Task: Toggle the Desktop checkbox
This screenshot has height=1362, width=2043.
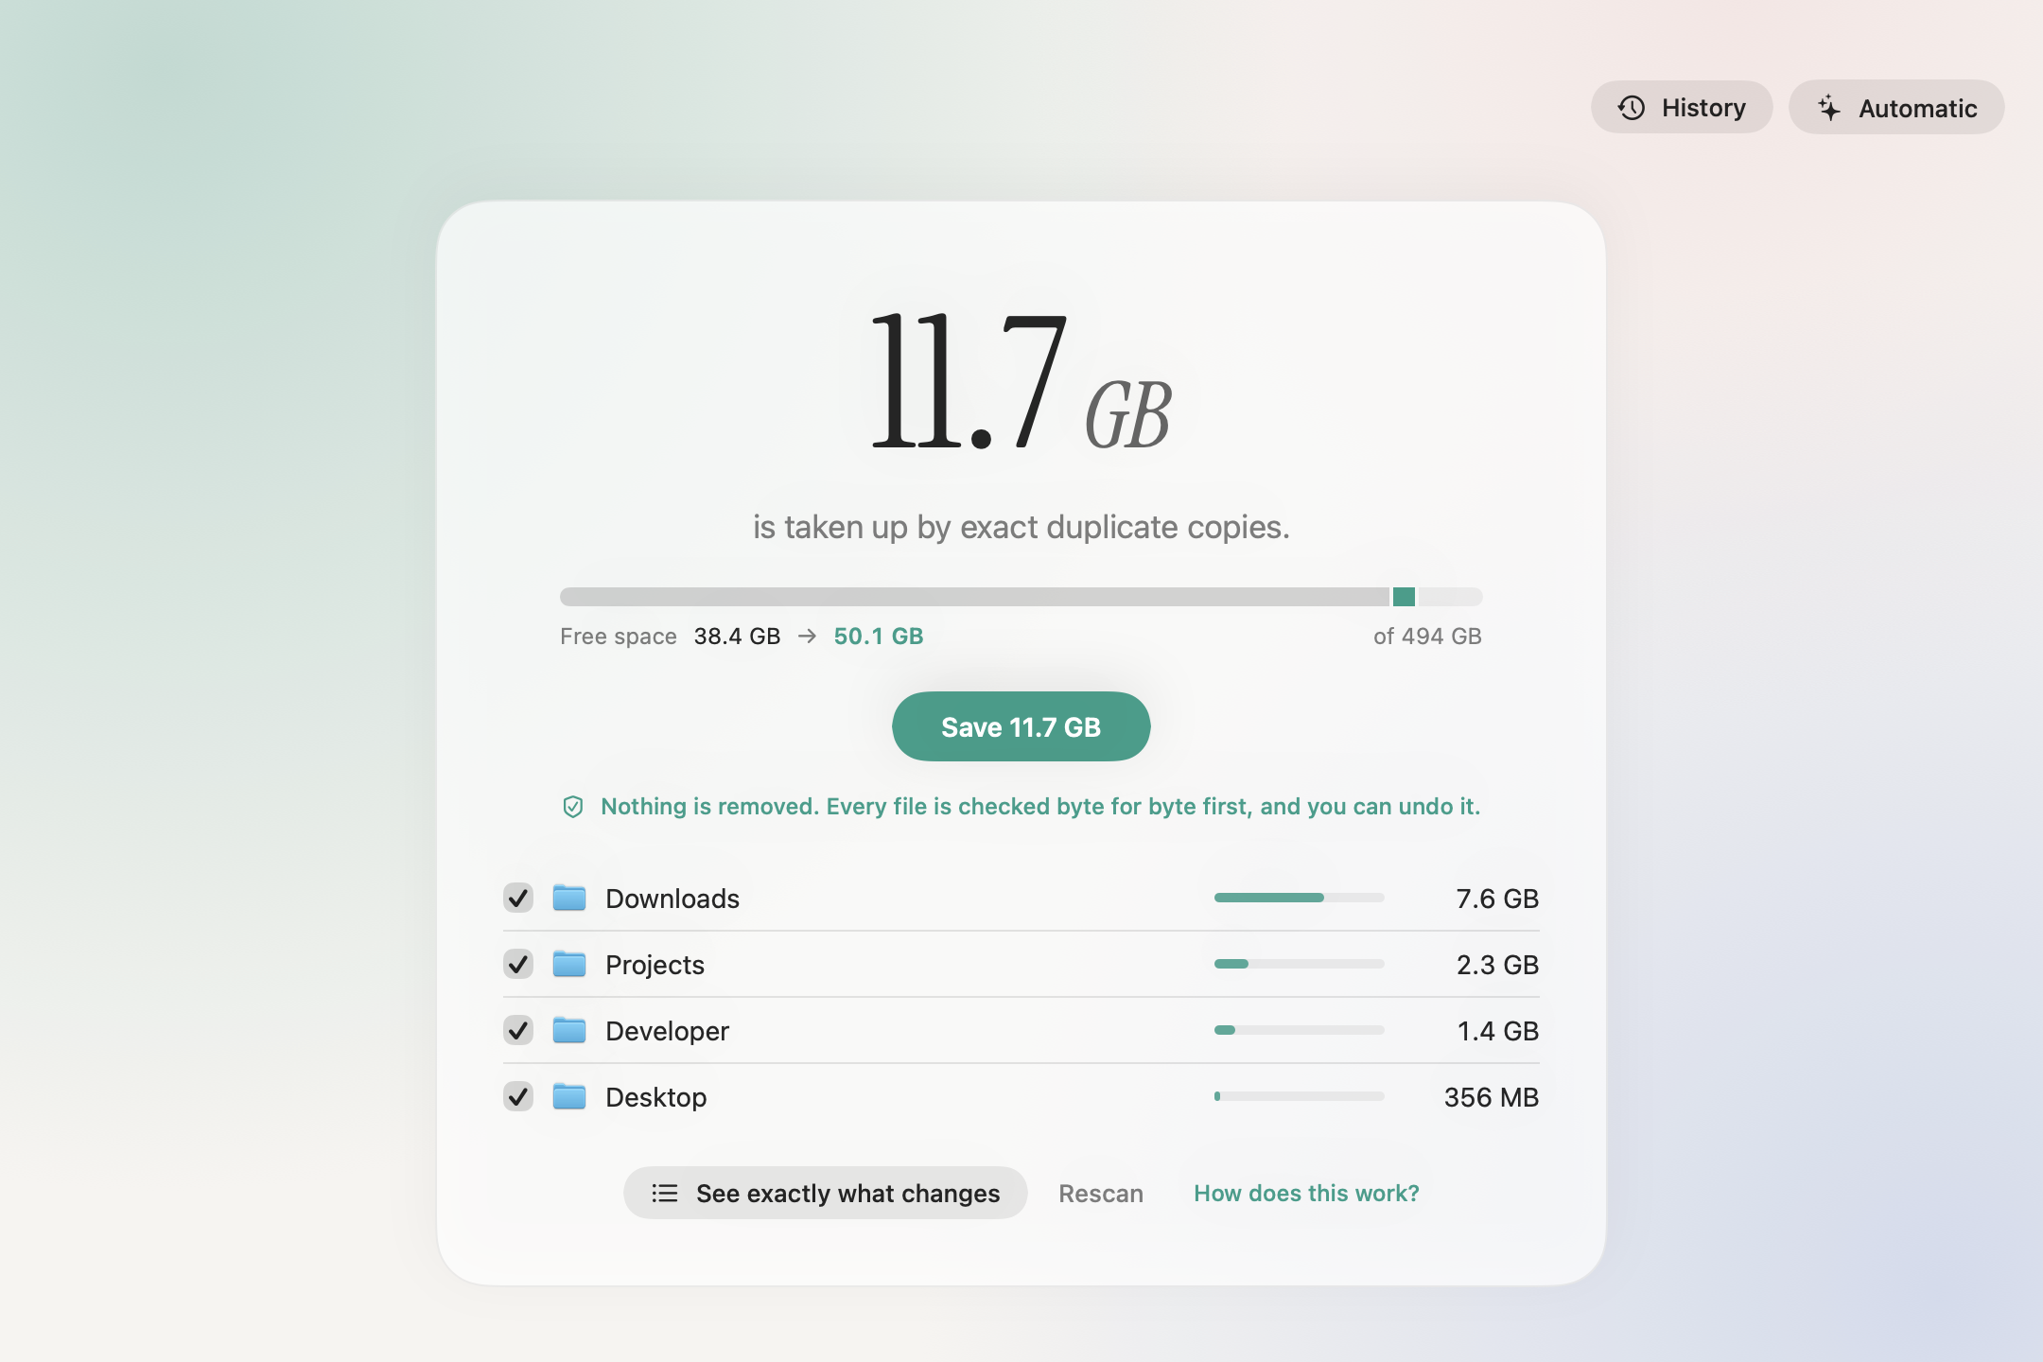Action: (518, 1096)
